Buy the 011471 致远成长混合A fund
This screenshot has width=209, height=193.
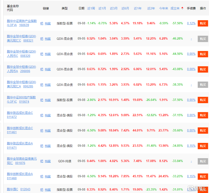coord(203,146)
